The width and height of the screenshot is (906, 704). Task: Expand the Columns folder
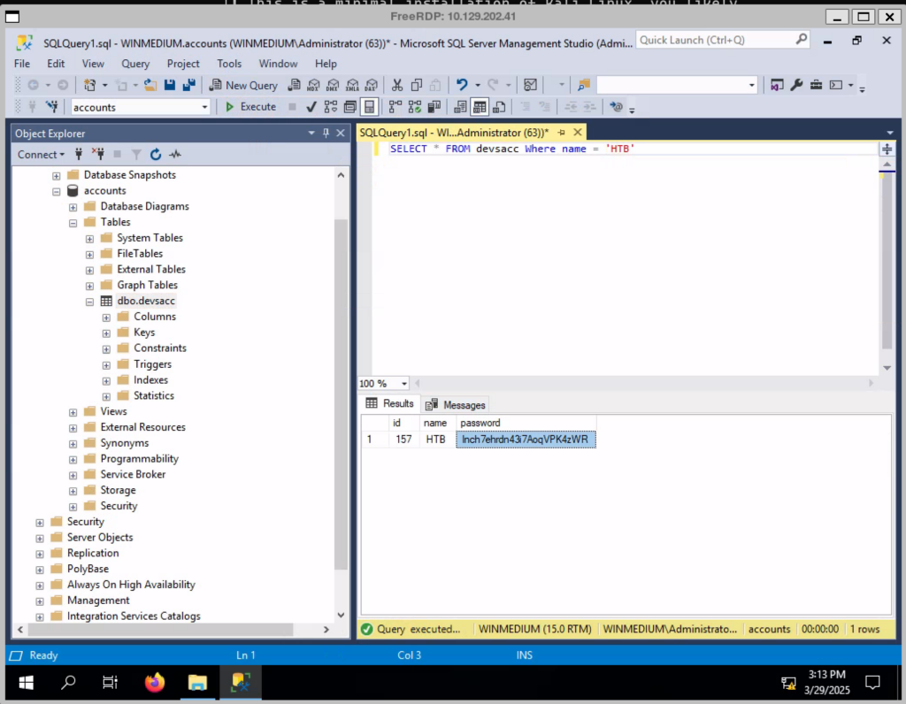click(106, 317)
